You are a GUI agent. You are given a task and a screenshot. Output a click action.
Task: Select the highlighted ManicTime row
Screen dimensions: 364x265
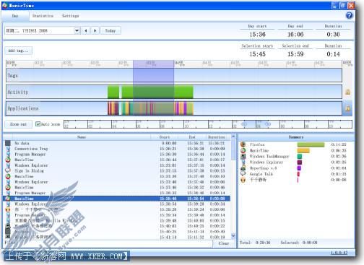pyautogui.click(x=117, y=199)
